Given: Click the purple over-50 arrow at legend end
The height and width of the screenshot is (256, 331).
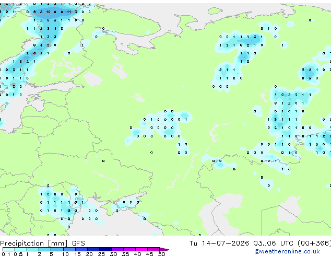Looking at the screenshot, I should [x=165, y=249].
